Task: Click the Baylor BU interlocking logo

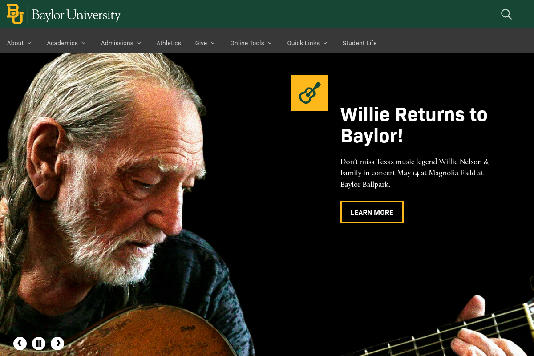Action: pyautogui.click(x=15, y=14)
